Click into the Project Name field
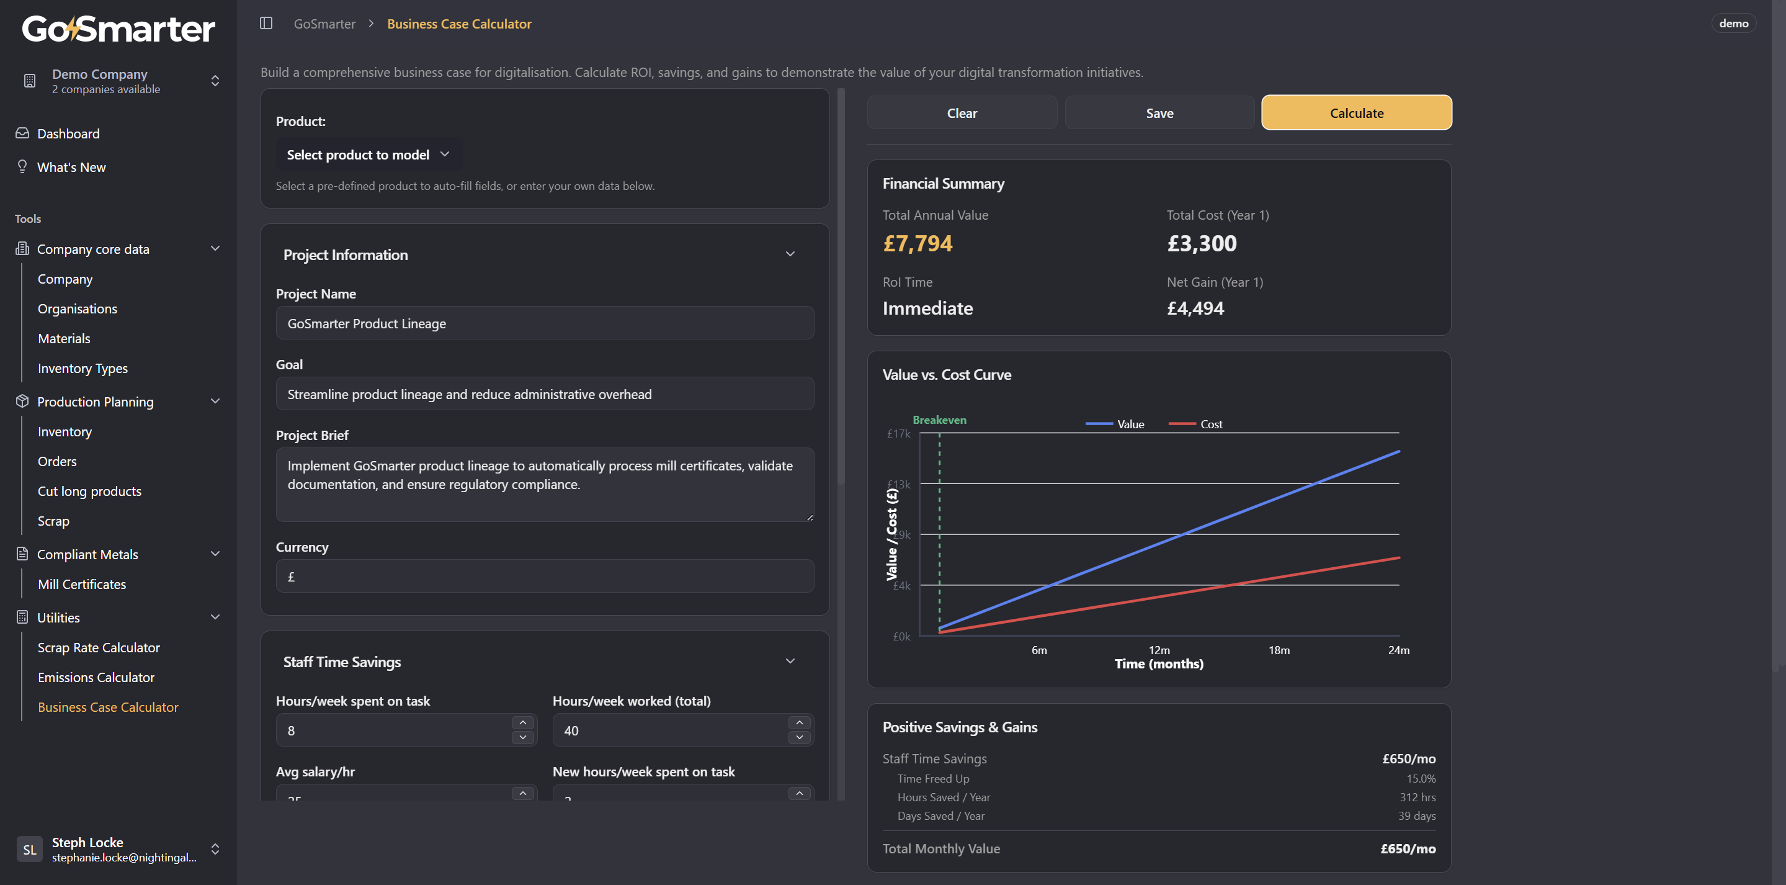The image size is (1786, 885). pos(544,323)
